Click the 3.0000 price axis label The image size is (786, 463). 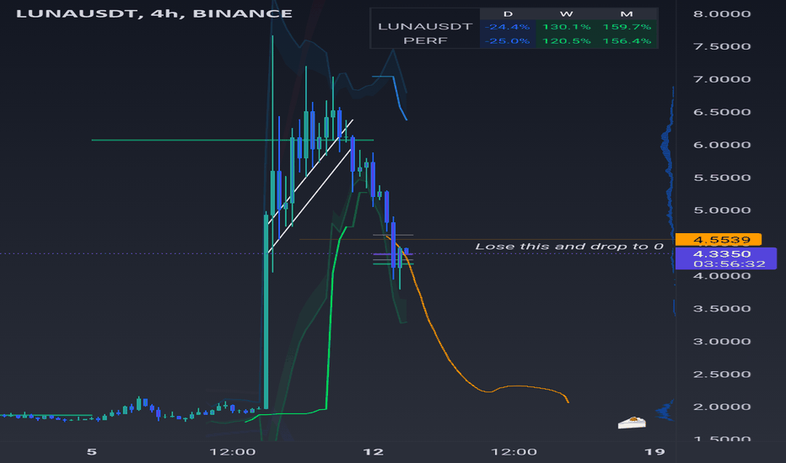(722, 342)
